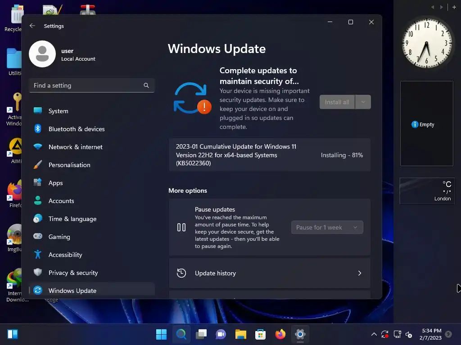Click the pause updates icon

click(181, 227)
